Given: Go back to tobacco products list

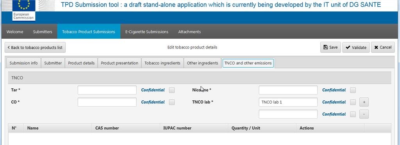Looking at the screenshot, I should [35, 47].
